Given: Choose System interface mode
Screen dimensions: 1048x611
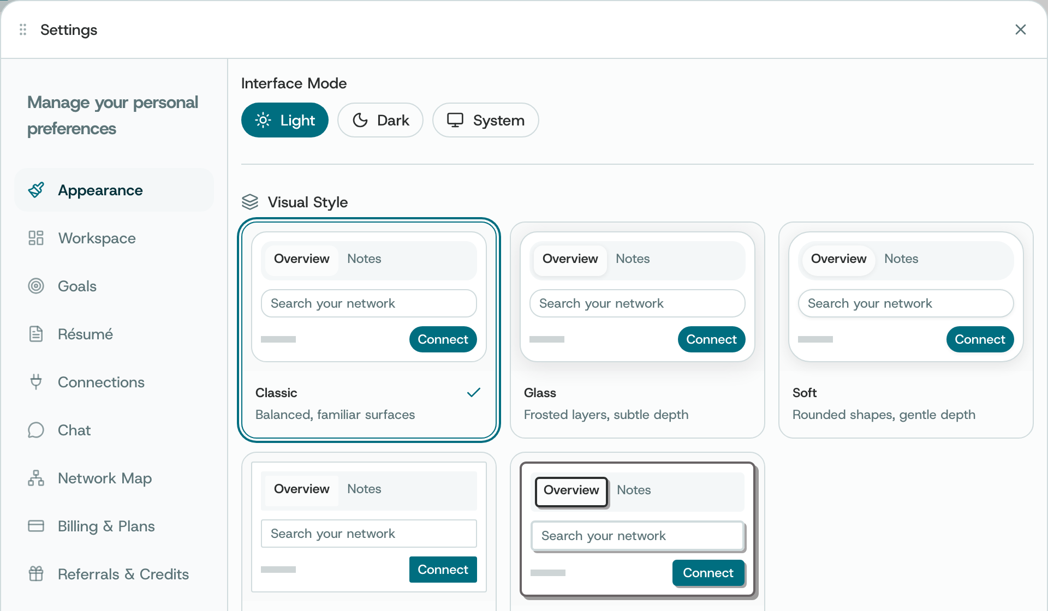Looking at the screenshot, I should [486, 120].
